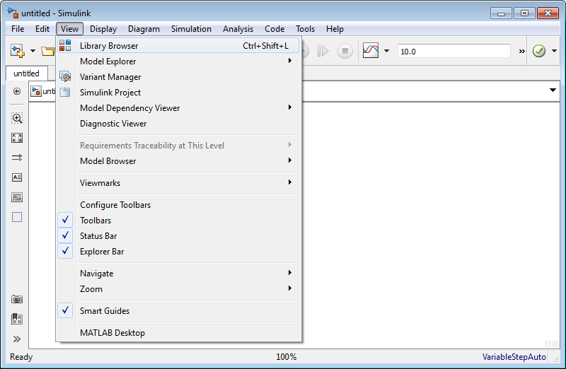Open the Display menu

click(103, 29)
